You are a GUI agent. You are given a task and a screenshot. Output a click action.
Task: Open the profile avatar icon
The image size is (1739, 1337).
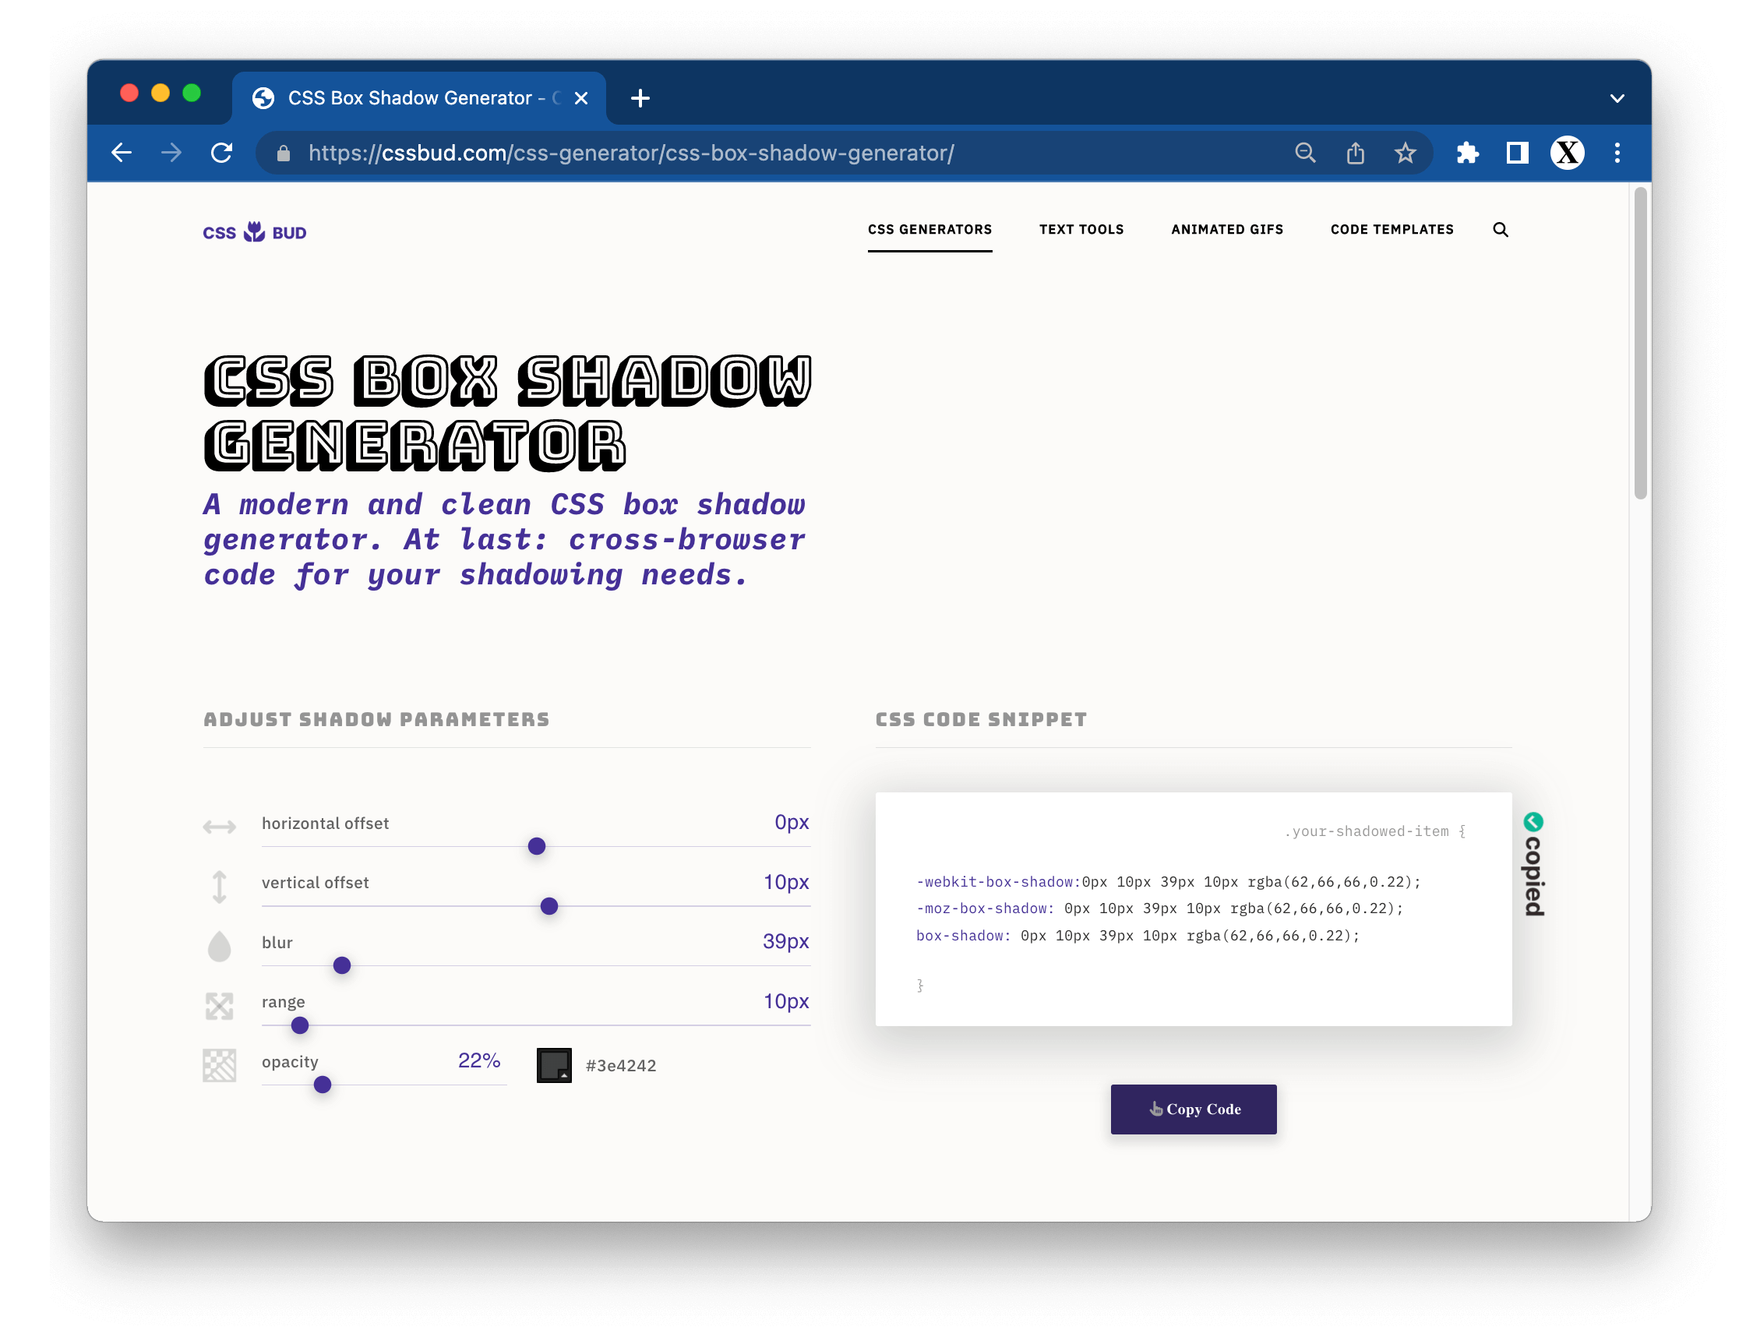click(1566, 153)
